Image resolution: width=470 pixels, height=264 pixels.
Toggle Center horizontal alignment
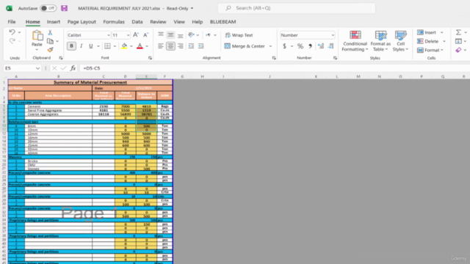coord(170,46)
